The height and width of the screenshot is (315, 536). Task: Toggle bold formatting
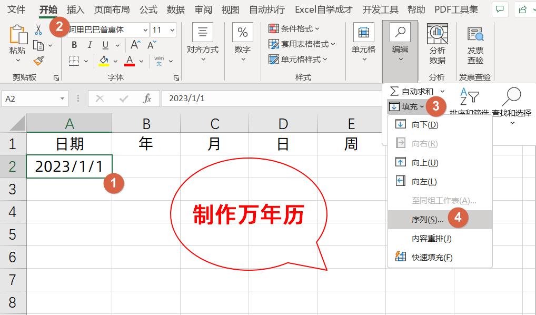(x=74, y=45)
